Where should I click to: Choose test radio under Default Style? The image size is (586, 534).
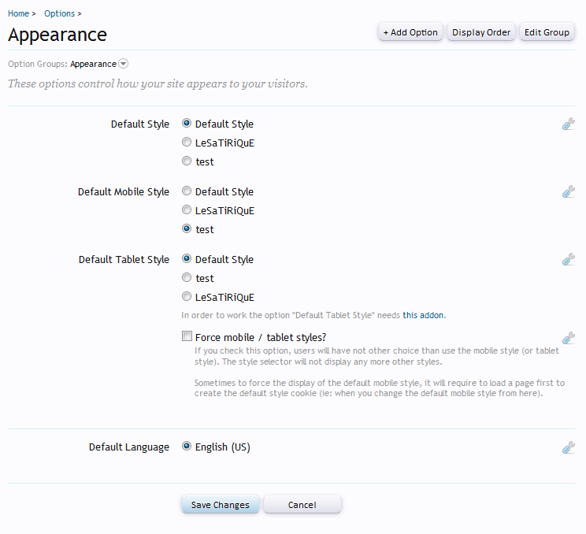click(x=187, y=161)
